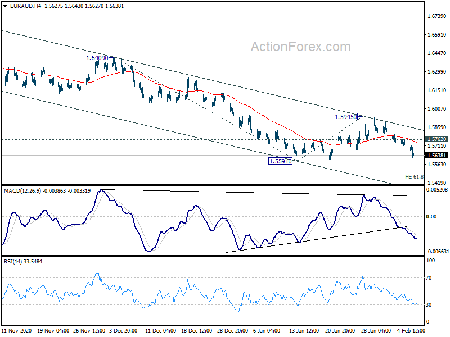
Task: Click the 19 Nov 04:00 date label
Action: (53, 331)
